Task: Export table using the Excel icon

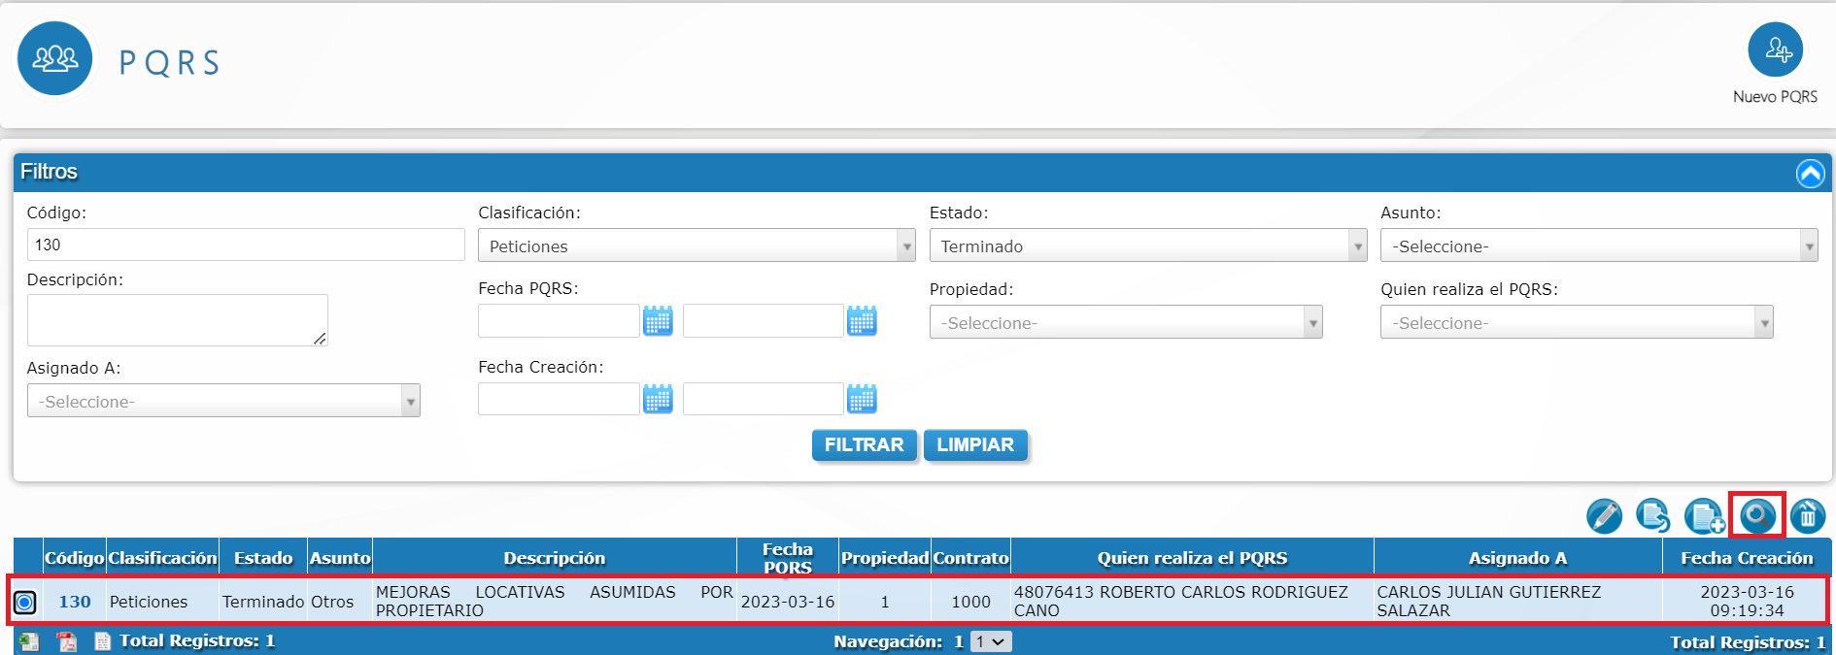Action: (29, 641)
